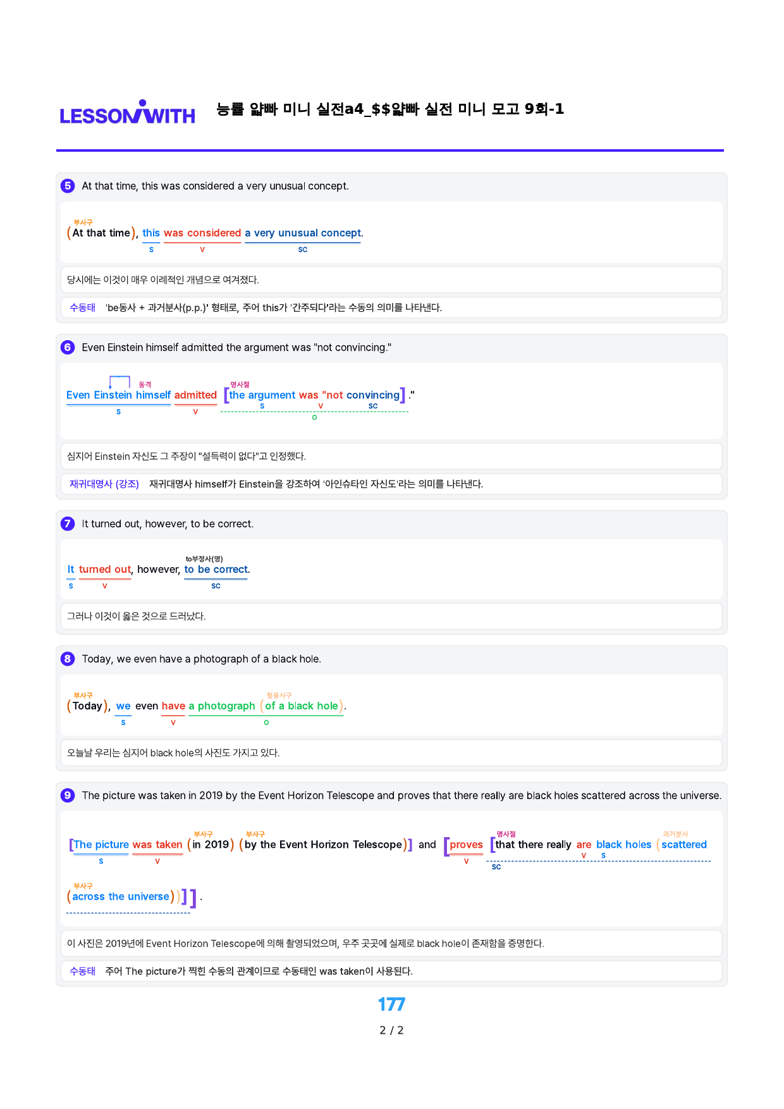This screenshot has width=784, height=1109.
Task: Click 'was considered' verb in sentence 5
Action: click(202, 233)
